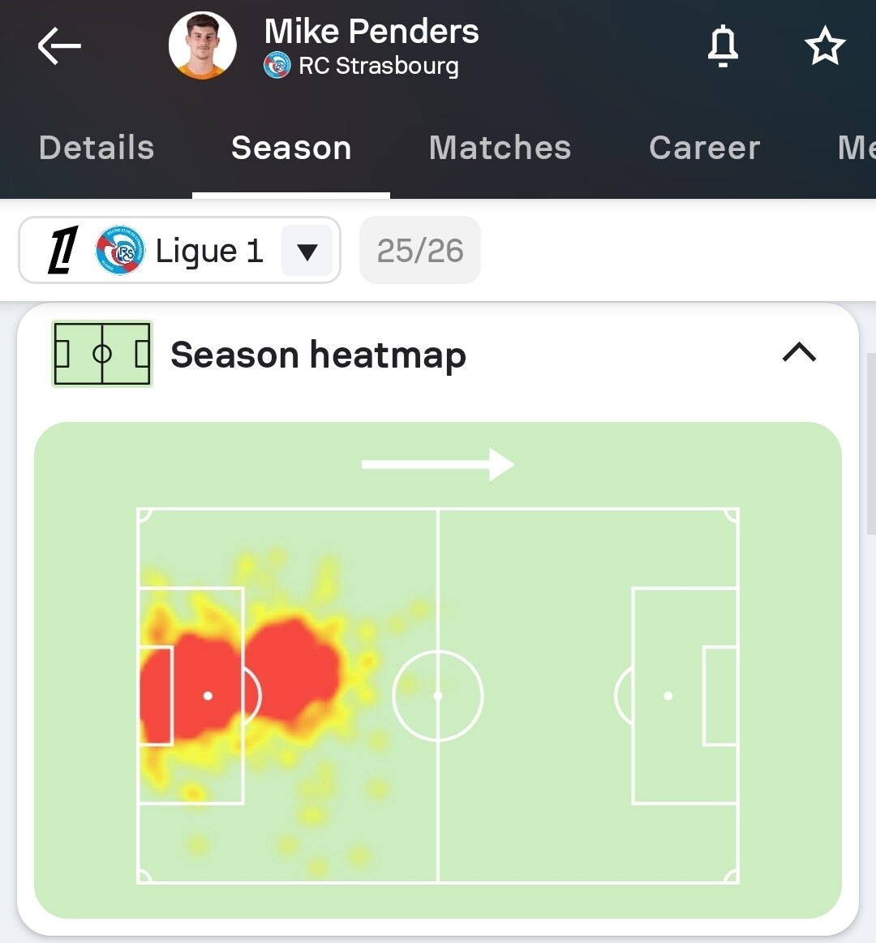Tap the center circle on the pitch

(x=438, y=695)
